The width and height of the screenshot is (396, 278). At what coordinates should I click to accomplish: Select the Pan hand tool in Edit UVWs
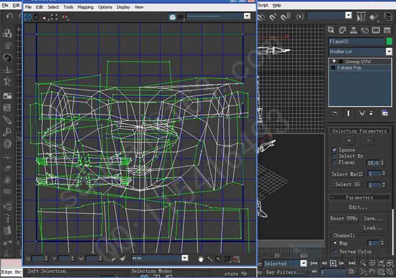[x=200, y=259]
